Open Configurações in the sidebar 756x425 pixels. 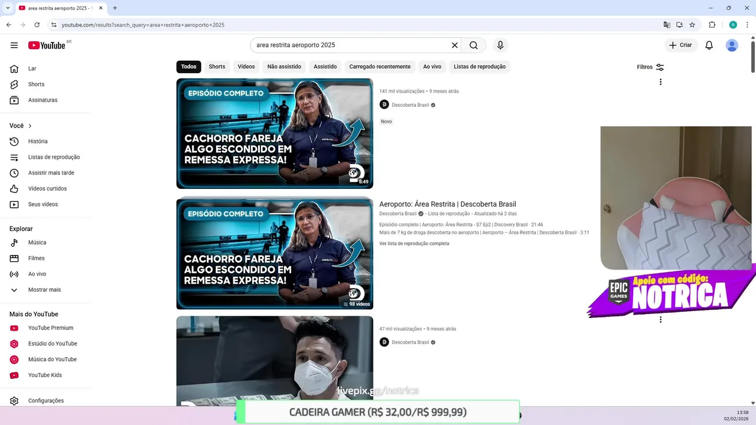[45, 401]
